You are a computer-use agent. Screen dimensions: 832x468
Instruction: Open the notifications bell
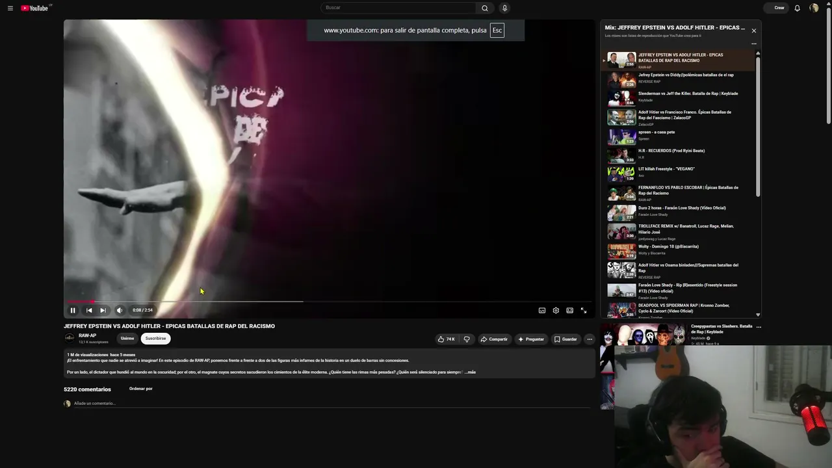798,8
